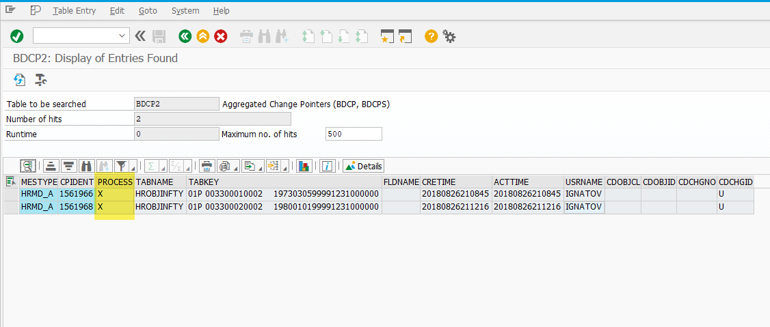770x327 pixels.
Task: Click the Views icon in ALV toolbar
Action: (x=224, y=166)
